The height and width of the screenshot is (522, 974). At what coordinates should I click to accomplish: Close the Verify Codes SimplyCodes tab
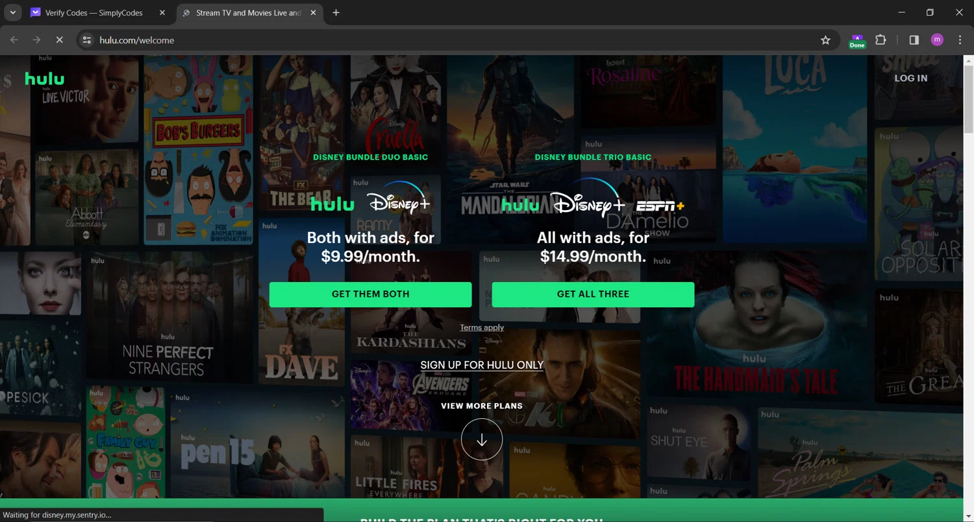162,13
